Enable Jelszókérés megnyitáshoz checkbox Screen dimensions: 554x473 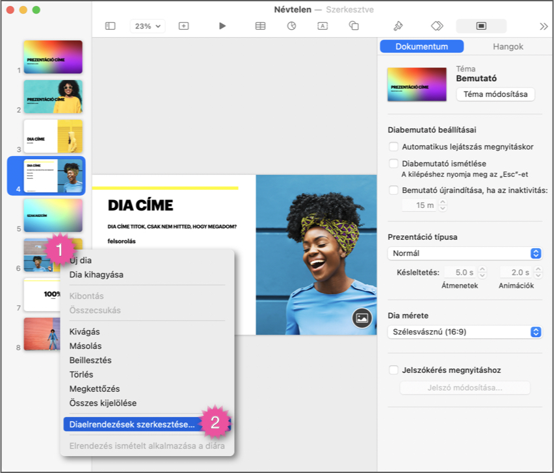393,370
